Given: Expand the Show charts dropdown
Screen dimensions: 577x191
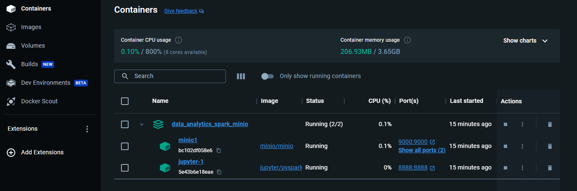Looking at the screenshot, I should pyautogui.click(x=525, y=41).
